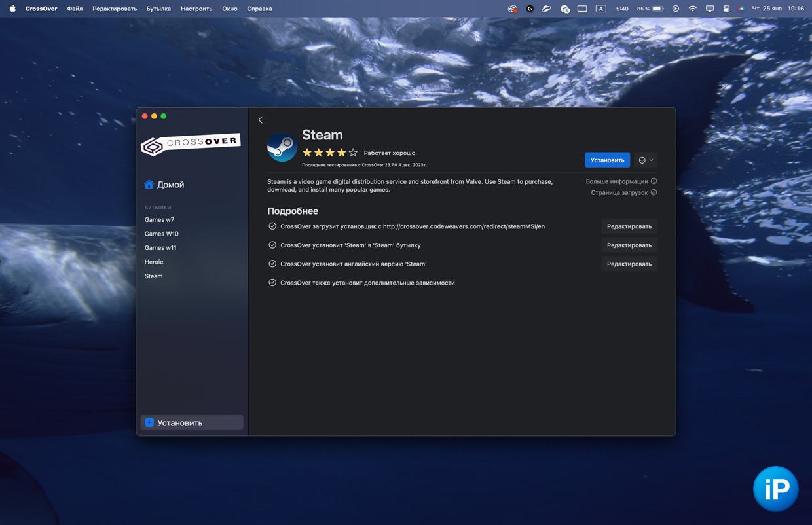Select the Heroic bottle
This screenshot has width=812, height=525.
pyautogui.click(x=154, y=262)
